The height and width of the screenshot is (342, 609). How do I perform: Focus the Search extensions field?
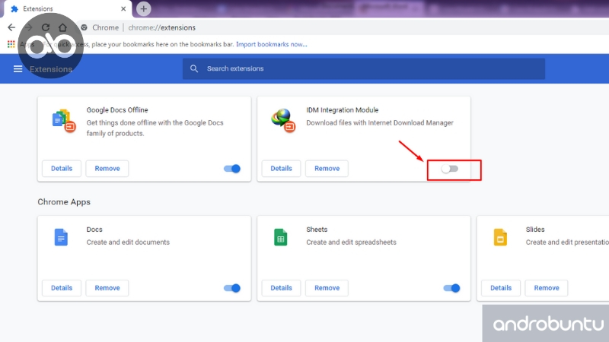365,69
